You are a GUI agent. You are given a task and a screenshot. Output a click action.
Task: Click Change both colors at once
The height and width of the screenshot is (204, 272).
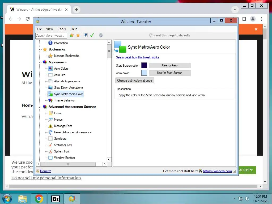click(x=135, y=80)
